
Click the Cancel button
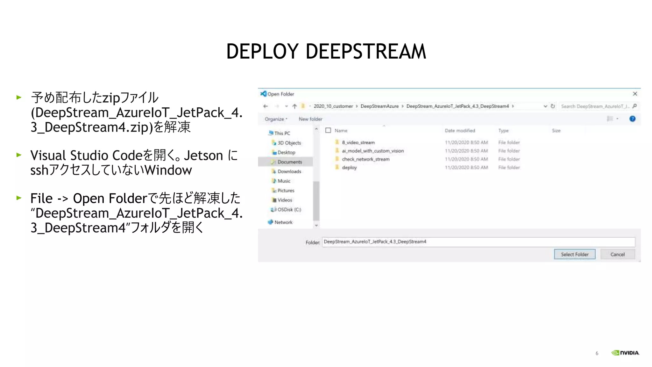pos(617,254)
